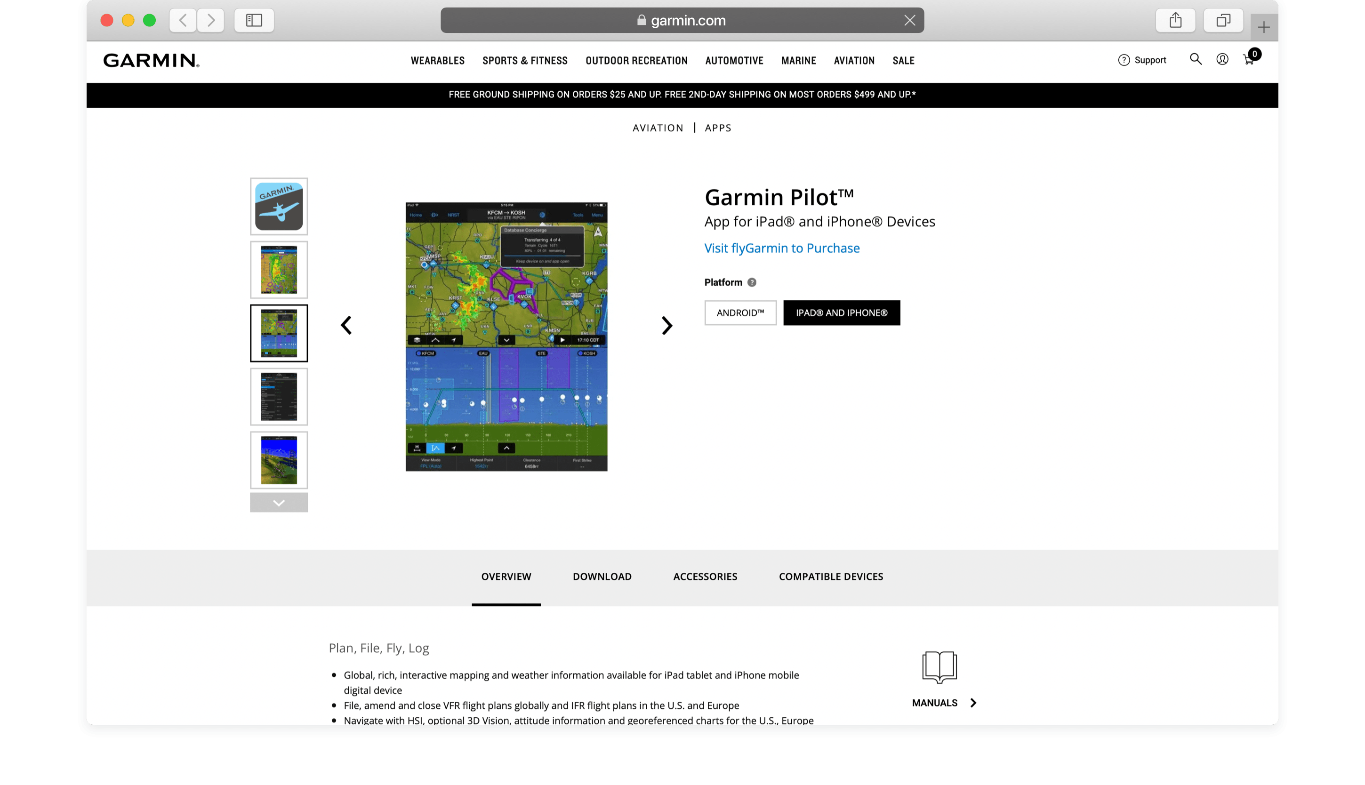
Task: Click the garmin.com address bar
Action: [x=682, y=21]
